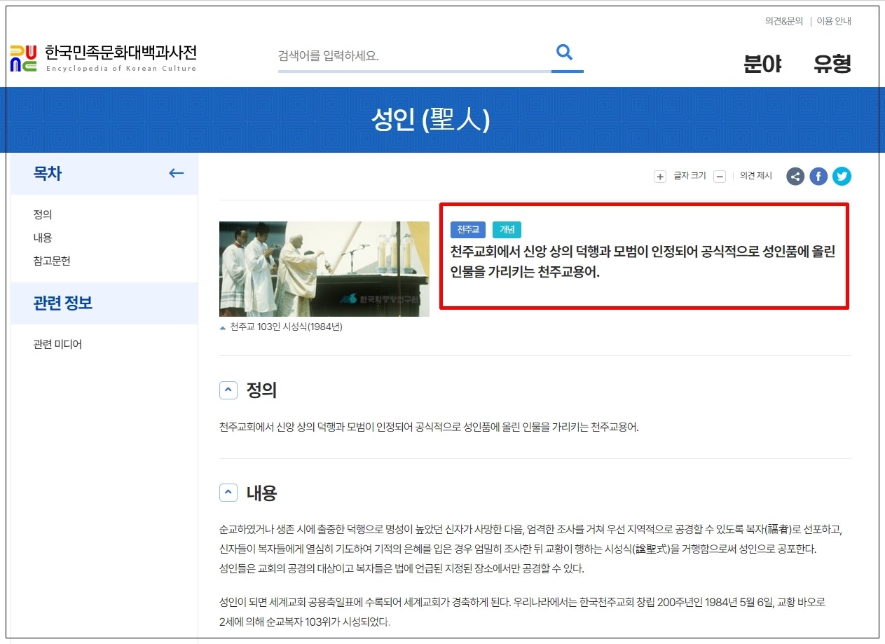Increase font size with plus button
This screenshot has height=644, width=885.
tap(659, 177)
